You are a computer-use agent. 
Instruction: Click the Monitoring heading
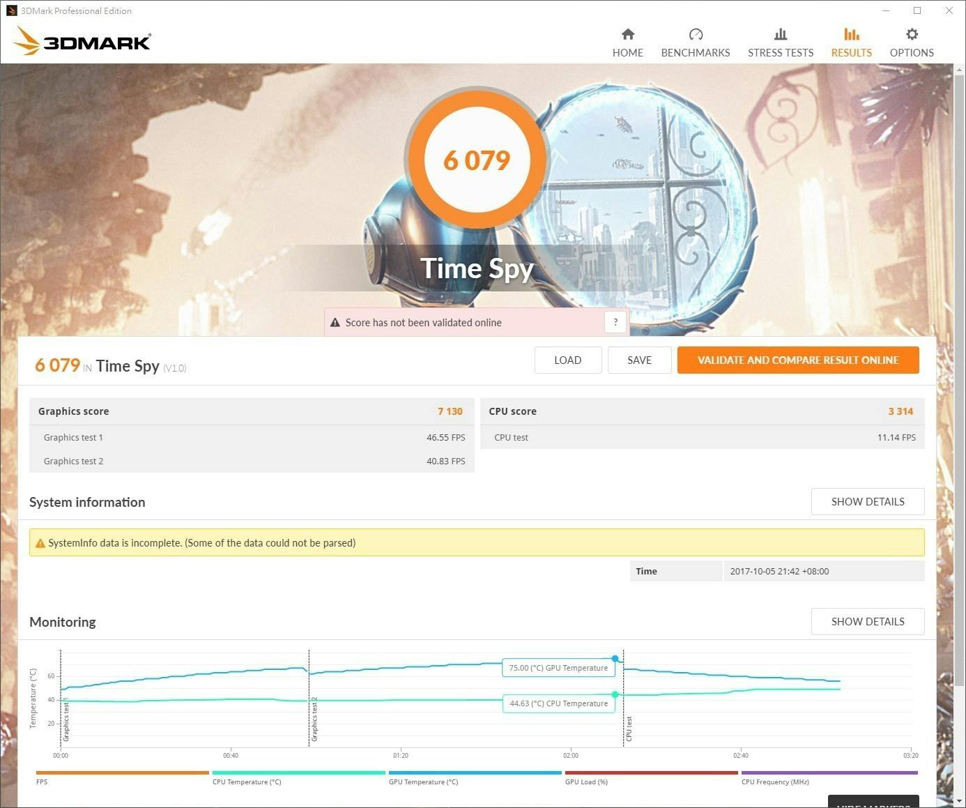(63, 623)
